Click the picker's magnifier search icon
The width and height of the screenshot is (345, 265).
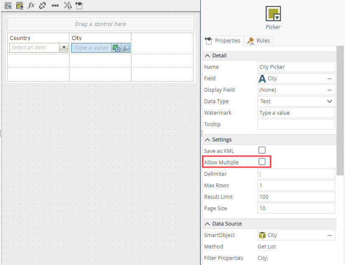pyautogui.click(x=126, y=48)
